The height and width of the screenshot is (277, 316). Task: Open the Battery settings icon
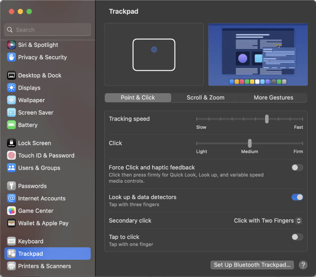coord(12,125)
